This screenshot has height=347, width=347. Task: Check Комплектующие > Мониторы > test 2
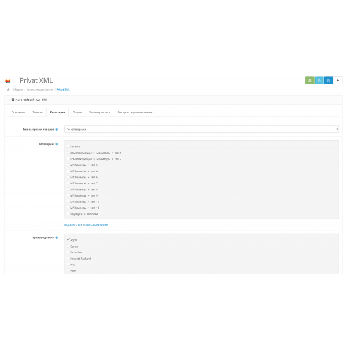point(68,158)
